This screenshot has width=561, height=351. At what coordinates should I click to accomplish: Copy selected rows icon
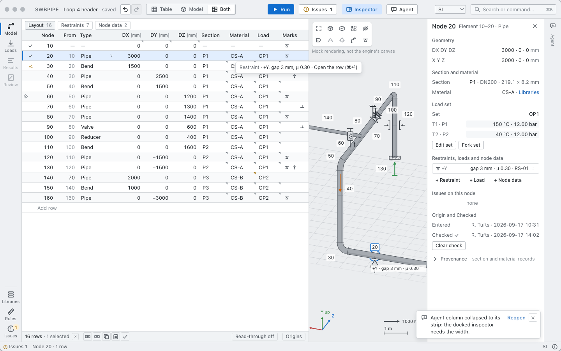pyautogui.click(x=106, y=337)
